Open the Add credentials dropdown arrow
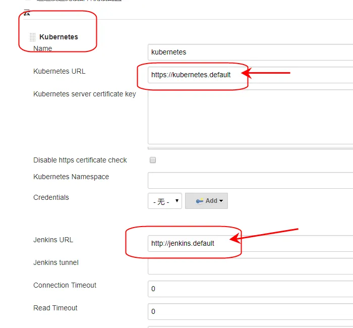 pos(221,201)
